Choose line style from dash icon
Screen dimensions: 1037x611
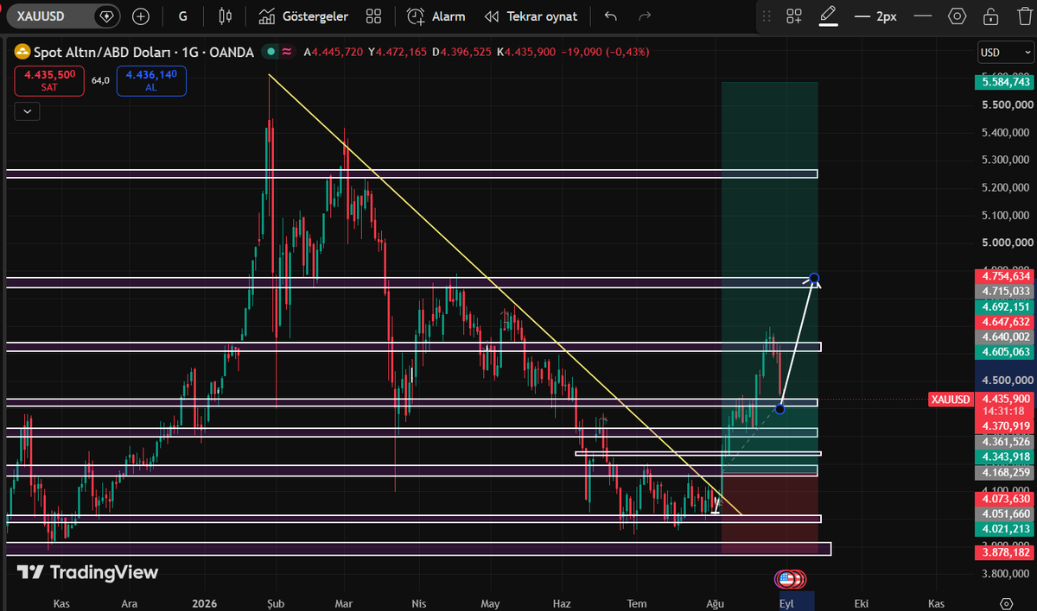[x=923, y=16]
